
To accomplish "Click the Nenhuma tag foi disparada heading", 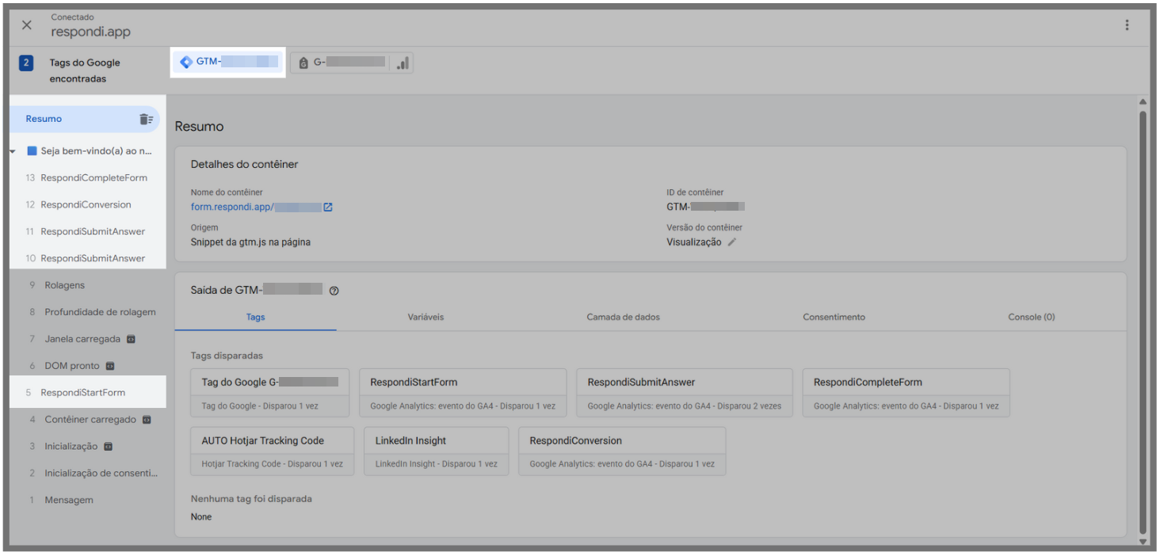I will tap(251, 499).
